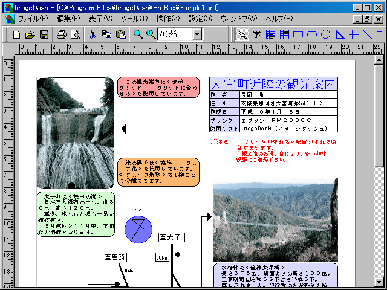Open the ヘルプ(H) menu
The image size is (387, 290).
279,19
